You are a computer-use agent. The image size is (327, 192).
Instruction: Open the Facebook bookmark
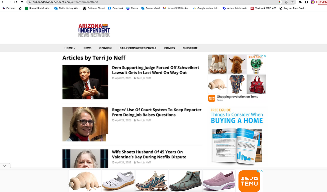point(115,8)
